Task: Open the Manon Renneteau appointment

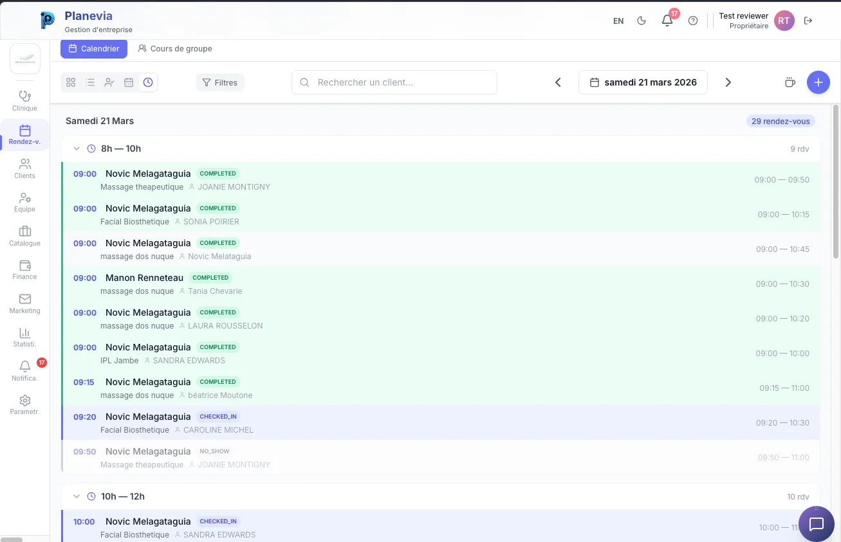Action: tap(441, 284)
